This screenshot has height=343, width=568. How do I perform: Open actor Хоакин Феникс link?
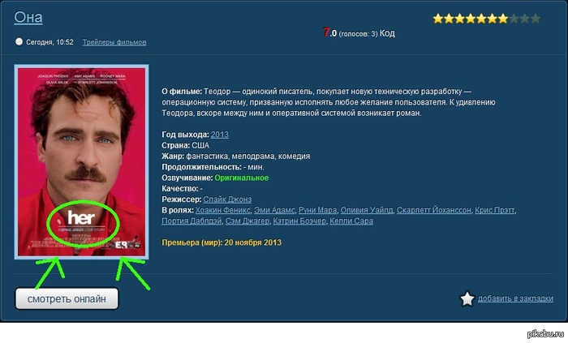223,210
